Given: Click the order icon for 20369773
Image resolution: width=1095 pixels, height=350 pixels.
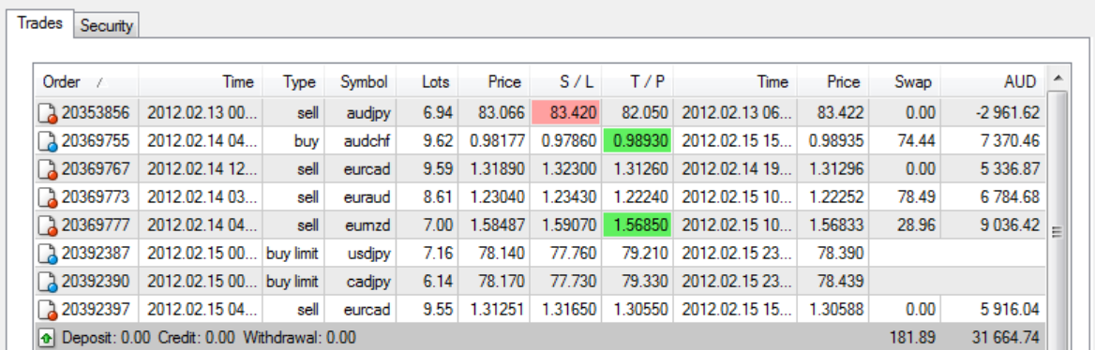Looking at the screenshot, I should pos(48,197).
